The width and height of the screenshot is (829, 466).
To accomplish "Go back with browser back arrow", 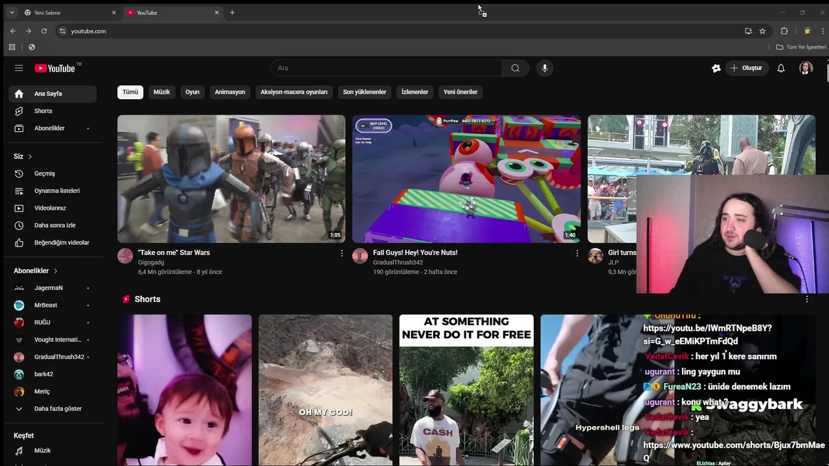I will click(x=12, y=31).
